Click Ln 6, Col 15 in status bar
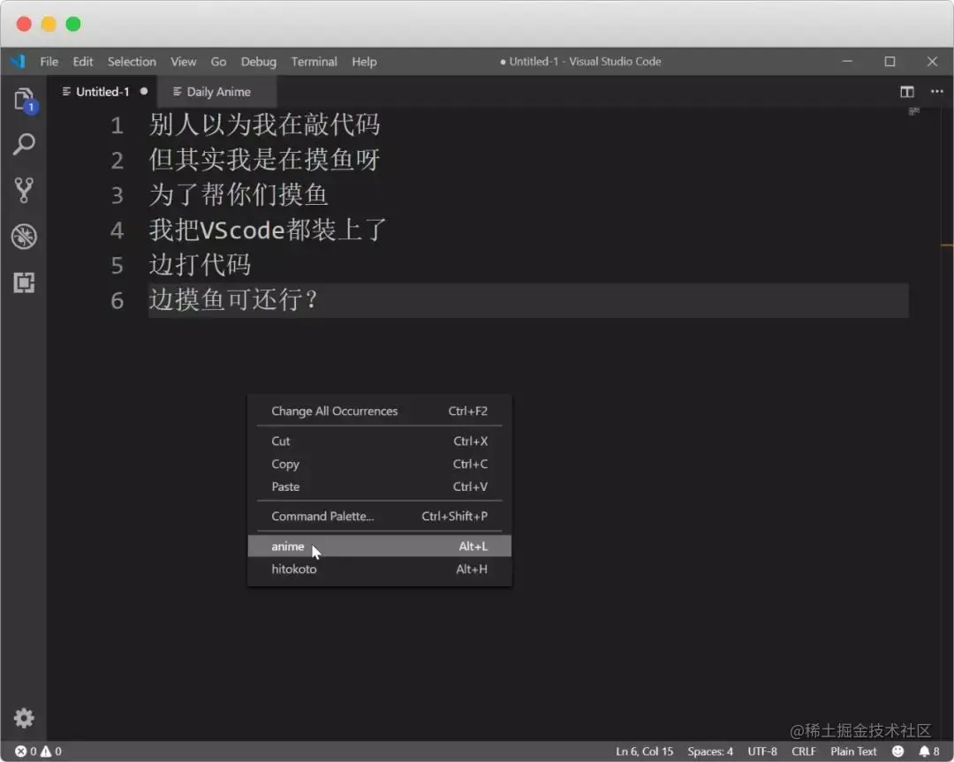954x762 pixels. (644, 751)
